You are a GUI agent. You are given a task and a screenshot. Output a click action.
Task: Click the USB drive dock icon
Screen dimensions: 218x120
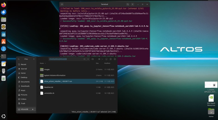tap(3, 71)
